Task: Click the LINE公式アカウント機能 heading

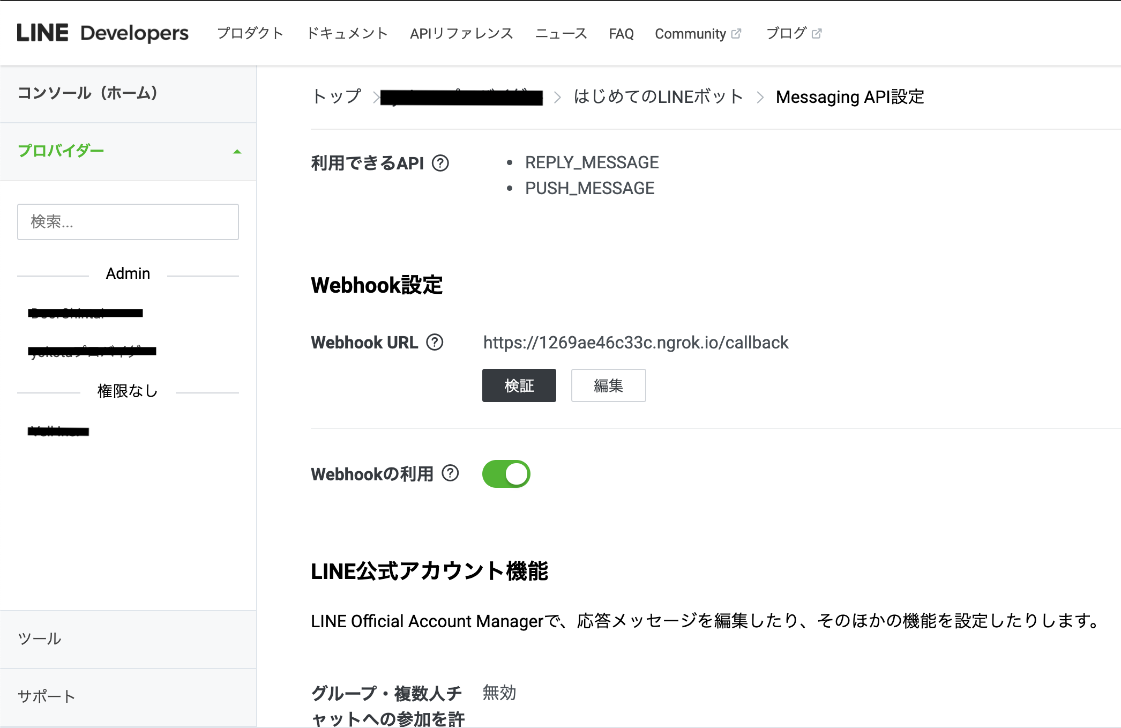Action: click(429, 571)
